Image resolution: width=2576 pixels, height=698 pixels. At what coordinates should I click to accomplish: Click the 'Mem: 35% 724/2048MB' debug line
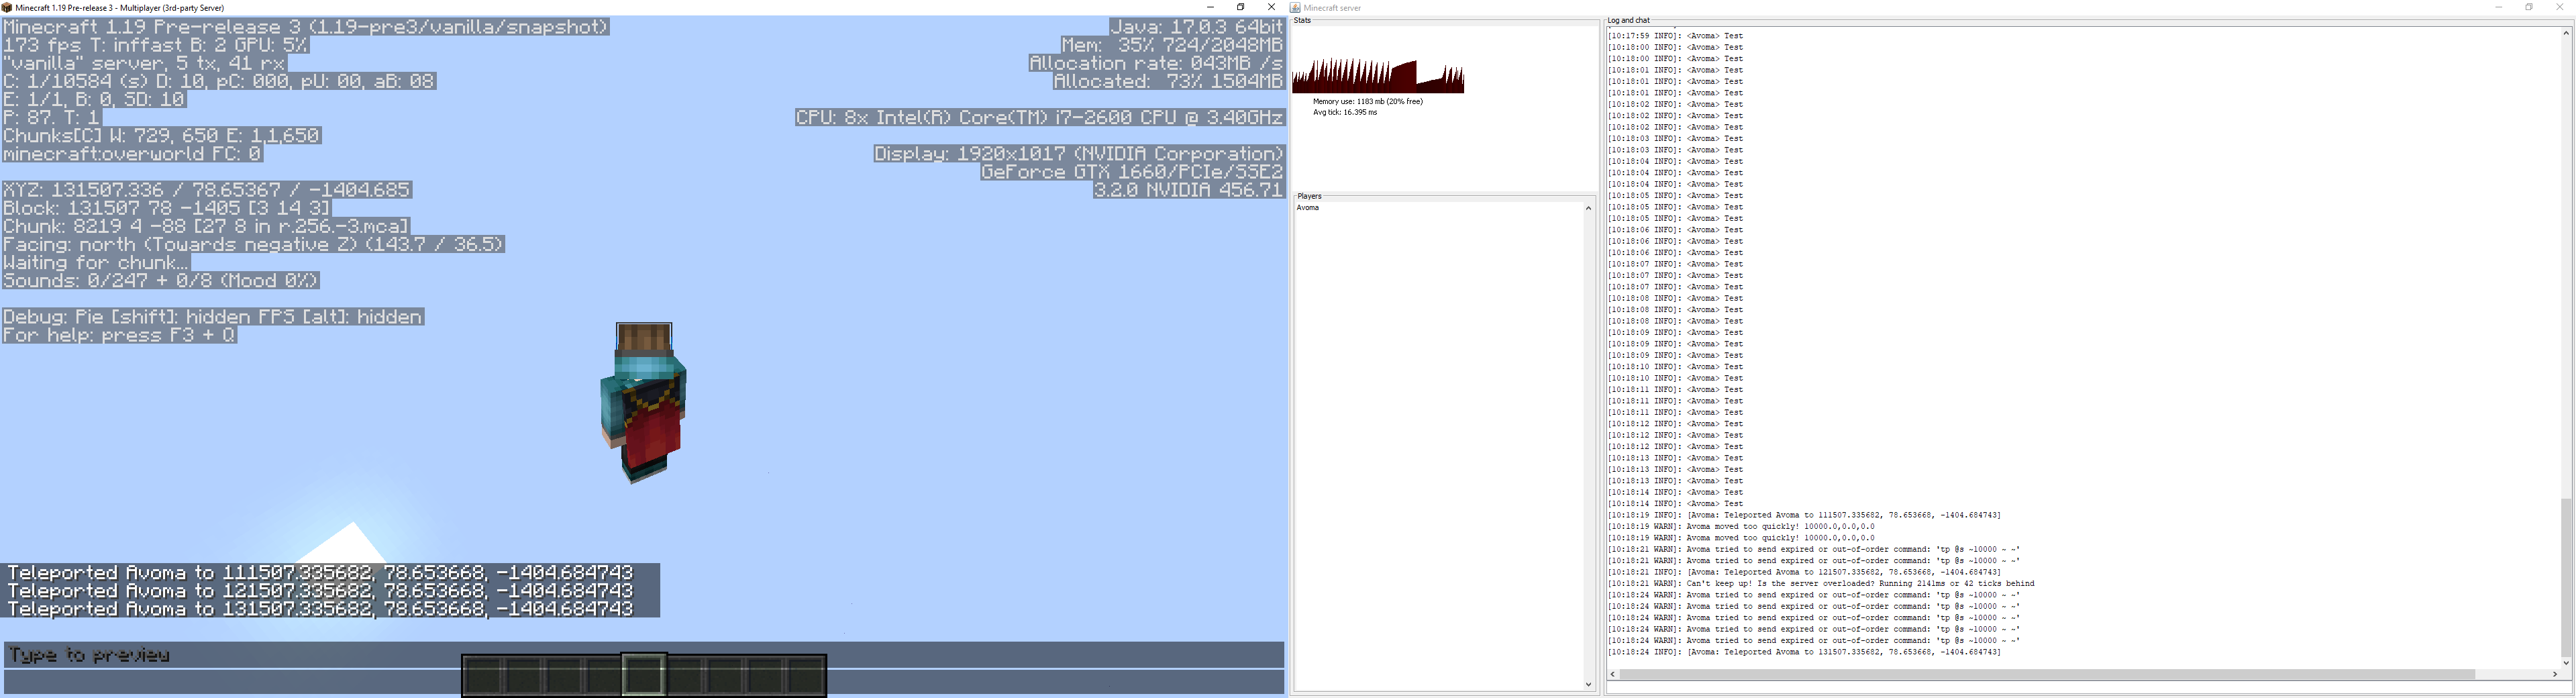(x=1173, y=45)
